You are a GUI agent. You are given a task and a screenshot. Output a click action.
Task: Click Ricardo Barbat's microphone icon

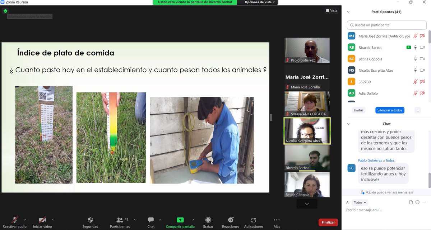click(x=416, y=47)
